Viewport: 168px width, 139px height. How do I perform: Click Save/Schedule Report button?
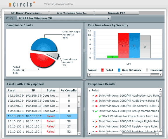point(72,13)
